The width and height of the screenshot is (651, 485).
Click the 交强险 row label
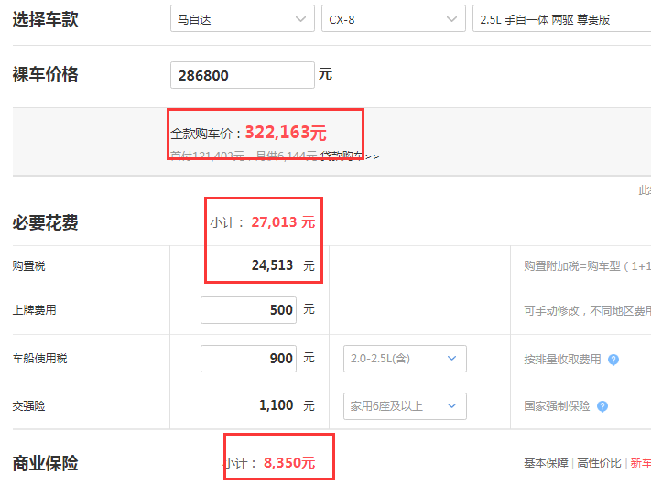[28, 405]
